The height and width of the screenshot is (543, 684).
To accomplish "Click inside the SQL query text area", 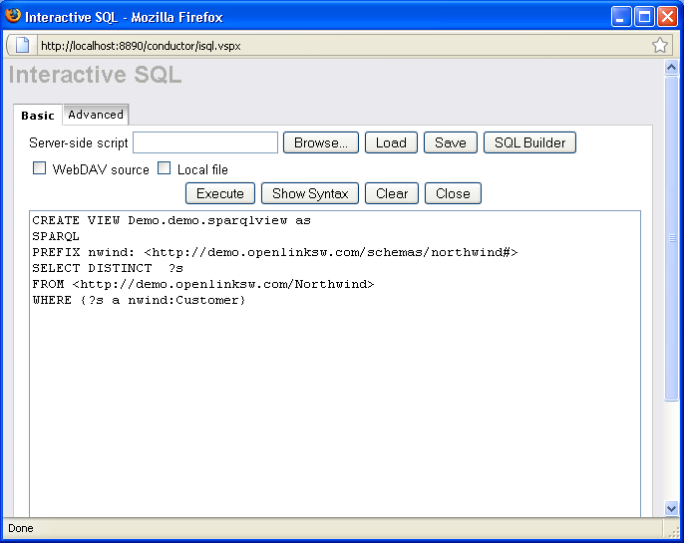I will tap(334, 399).
